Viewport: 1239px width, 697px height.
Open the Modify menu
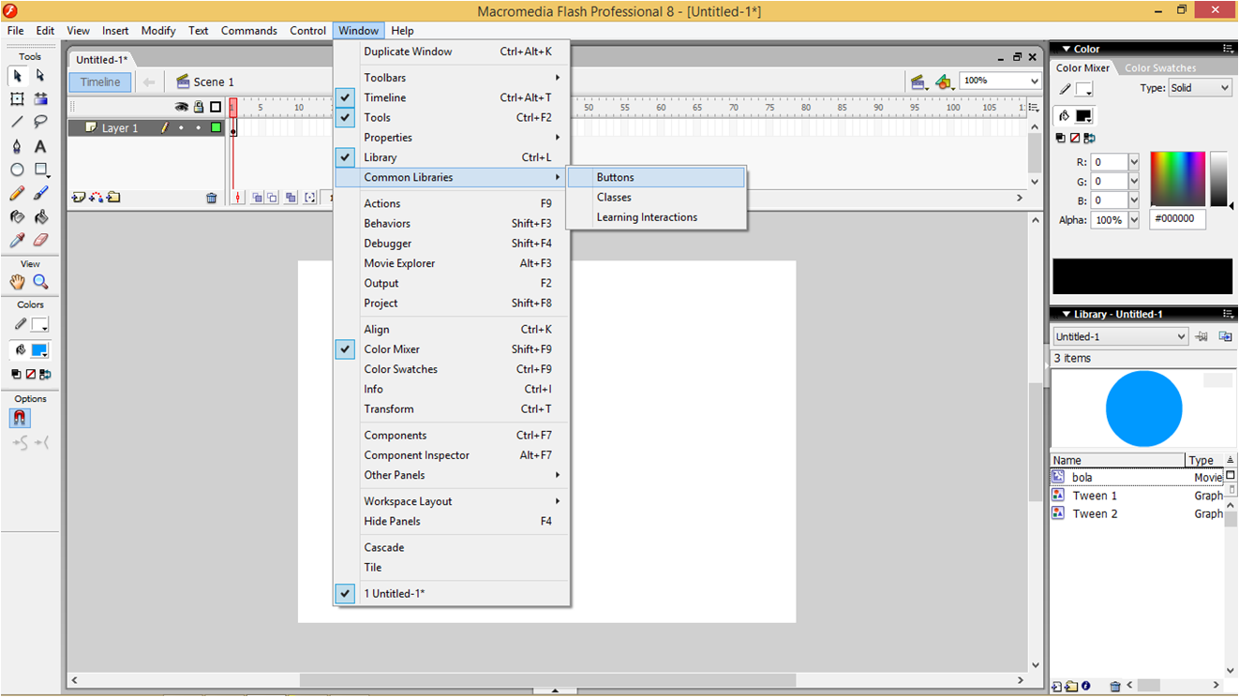click(157, 31)
